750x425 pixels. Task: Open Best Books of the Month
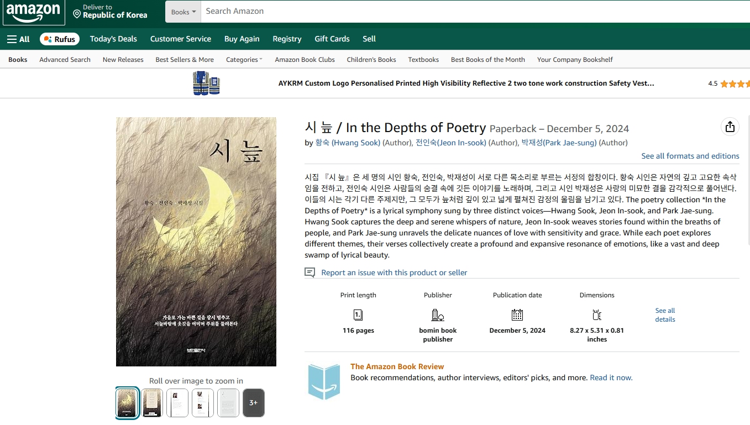click(488, 60)
